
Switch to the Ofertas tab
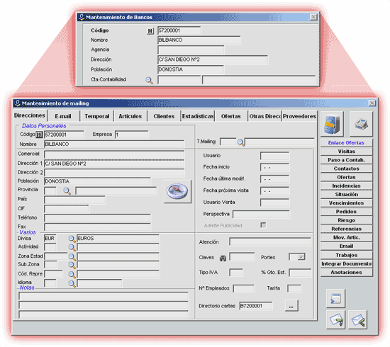click(x=231, y=116)
